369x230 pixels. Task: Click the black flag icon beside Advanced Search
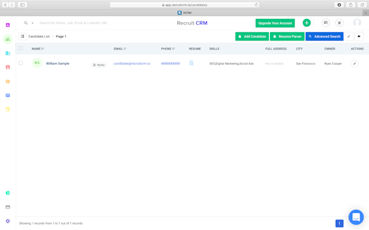(359, 36)
